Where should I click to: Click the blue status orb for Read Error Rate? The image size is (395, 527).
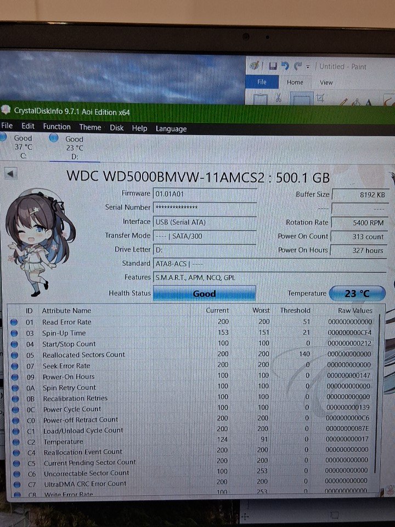(14, 322)
